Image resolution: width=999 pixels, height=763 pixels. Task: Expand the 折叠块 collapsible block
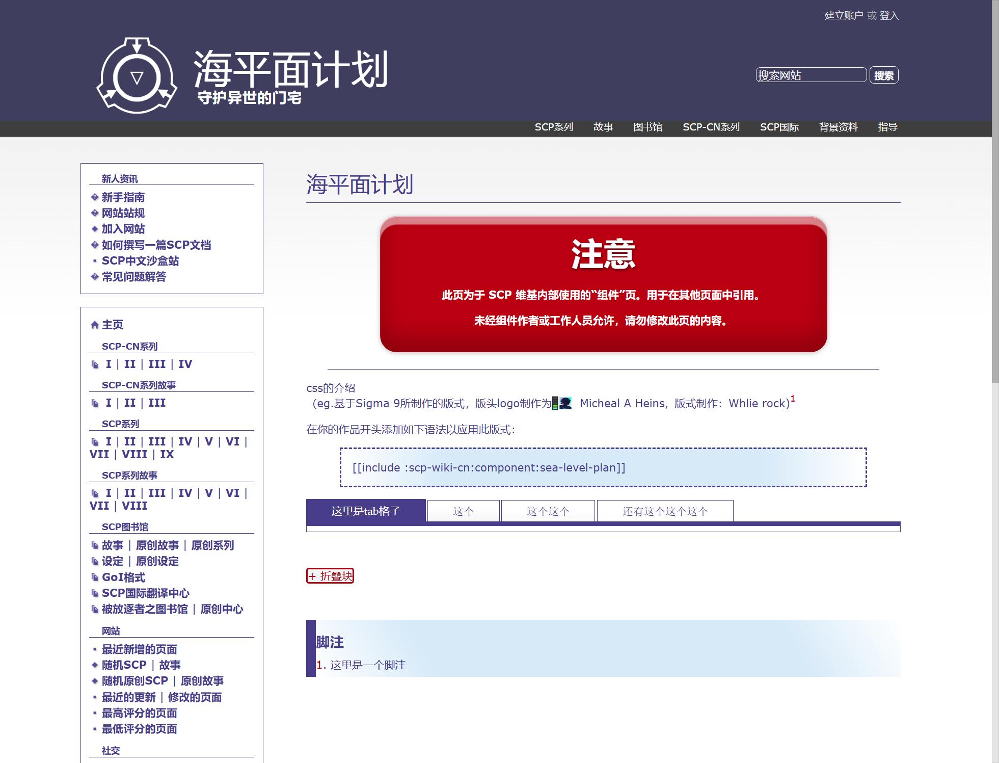(330, 576)
